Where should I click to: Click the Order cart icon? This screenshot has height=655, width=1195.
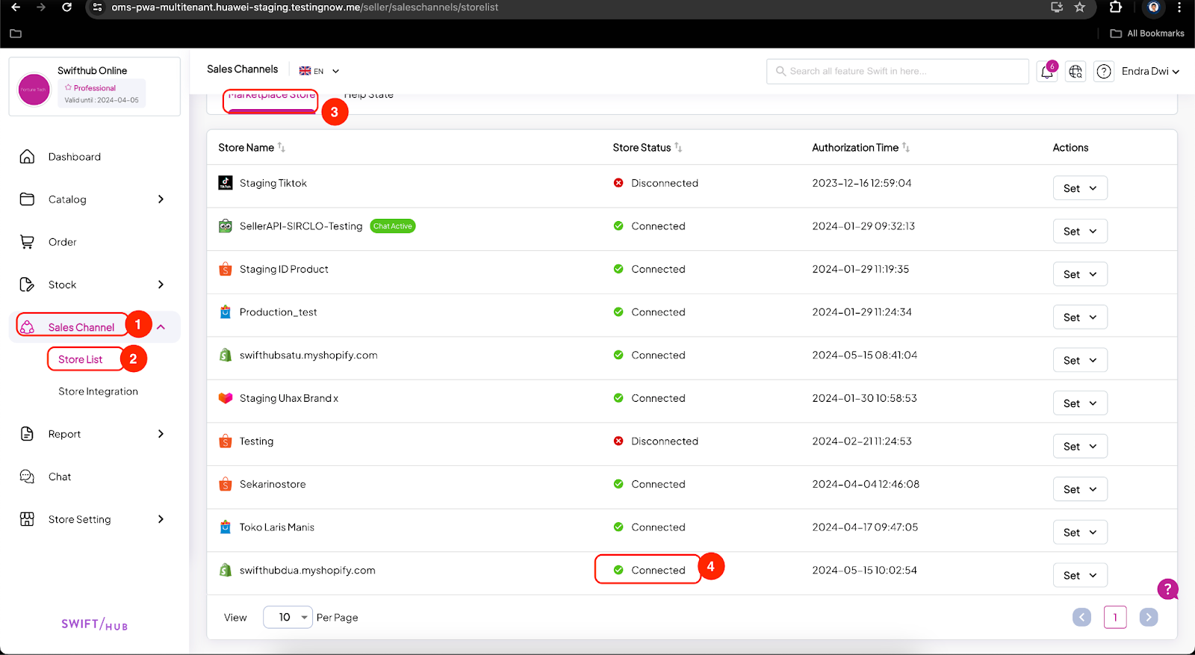pos(27,242)
